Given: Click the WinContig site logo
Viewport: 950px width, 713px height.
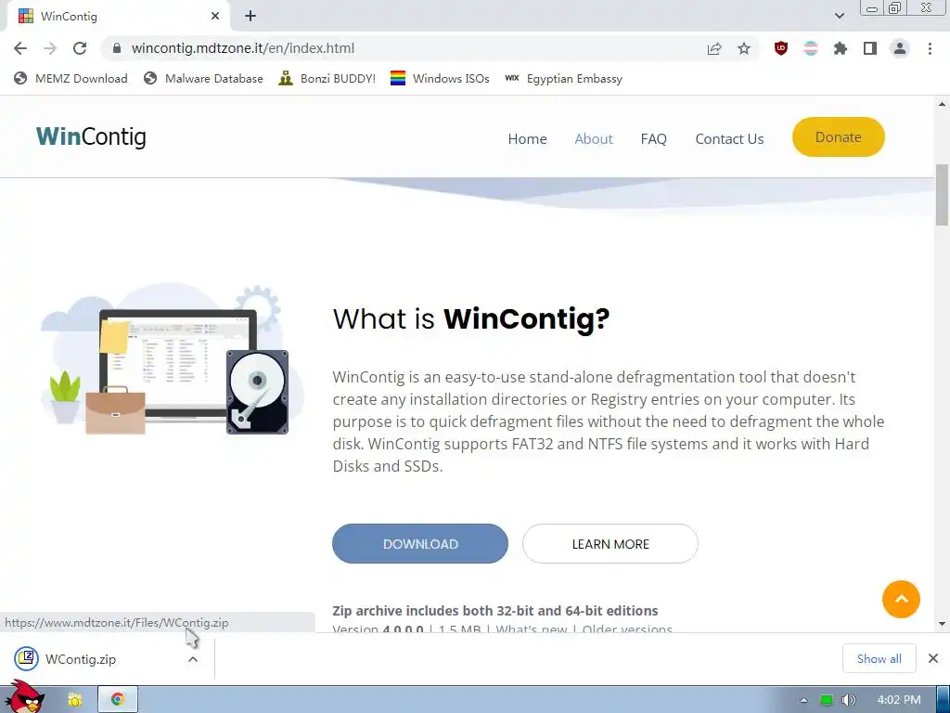Looking at the screenshot, I should tap(91, 136).
